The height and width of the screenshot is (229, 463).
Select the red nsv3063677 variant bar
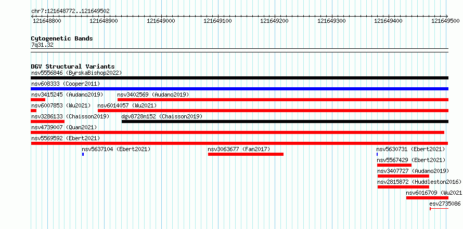pos(246,154)
